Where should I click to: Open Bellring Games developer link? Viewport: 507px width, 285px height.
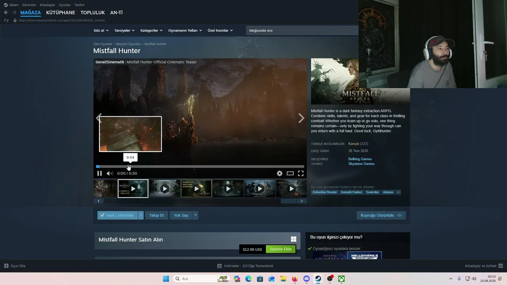pyautogui.click(x=360, y=159)
